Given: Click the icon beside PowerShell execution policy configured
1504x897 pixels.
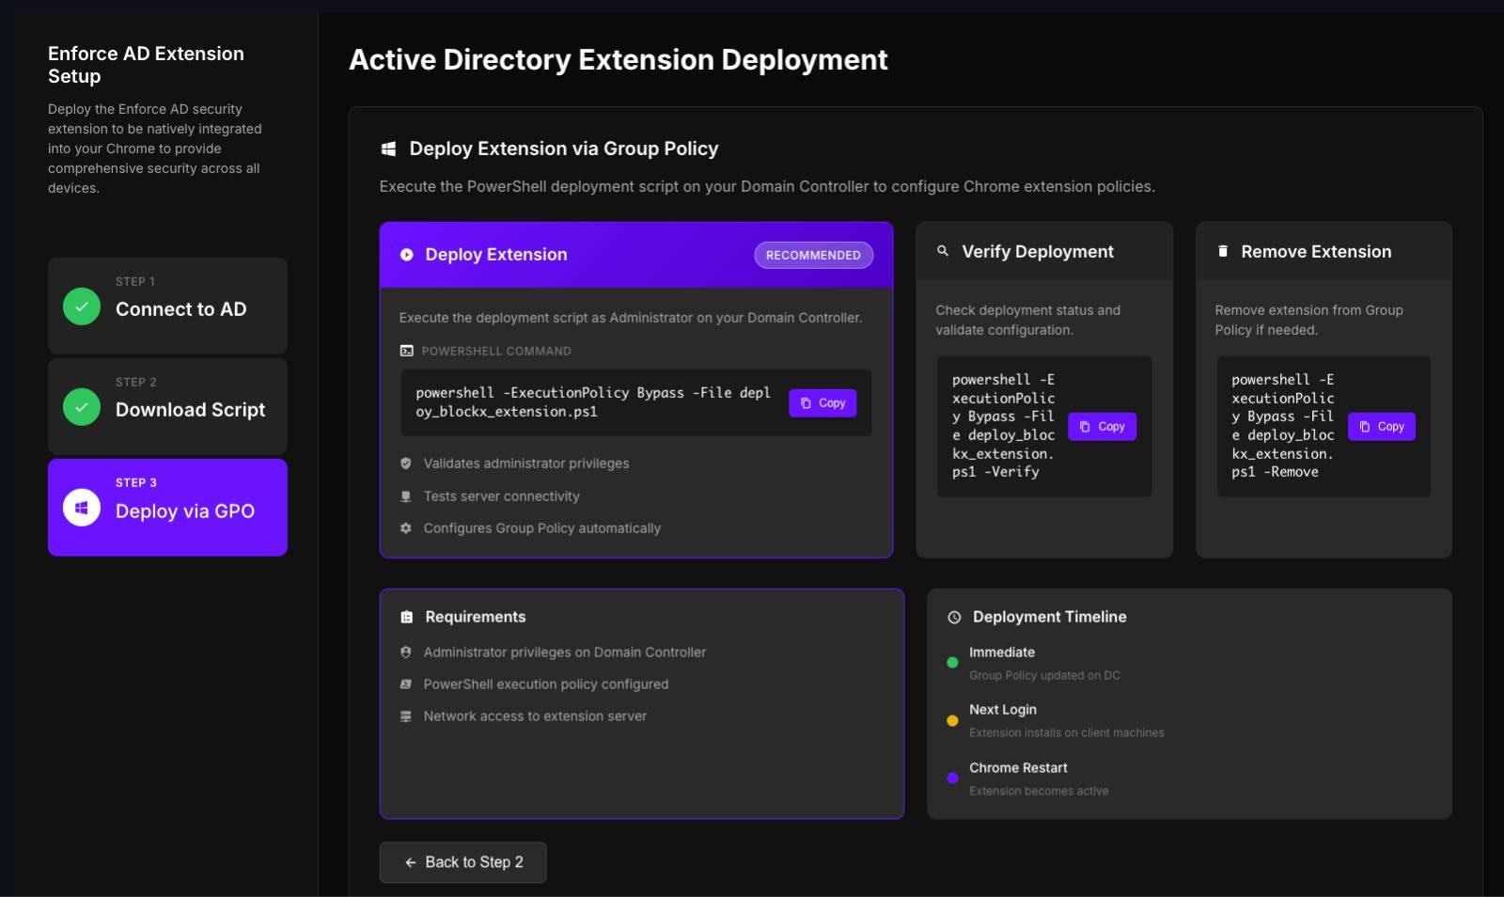Looking at the screenshot, I should (406, 685).
